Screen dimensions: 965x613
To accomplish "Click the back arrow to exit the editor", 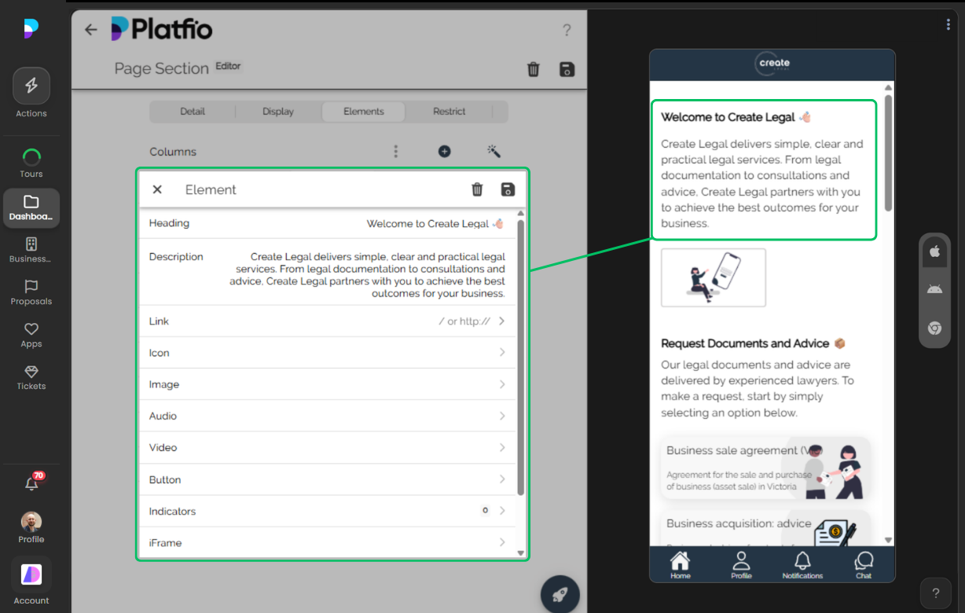I will click(x=90, y=29).
